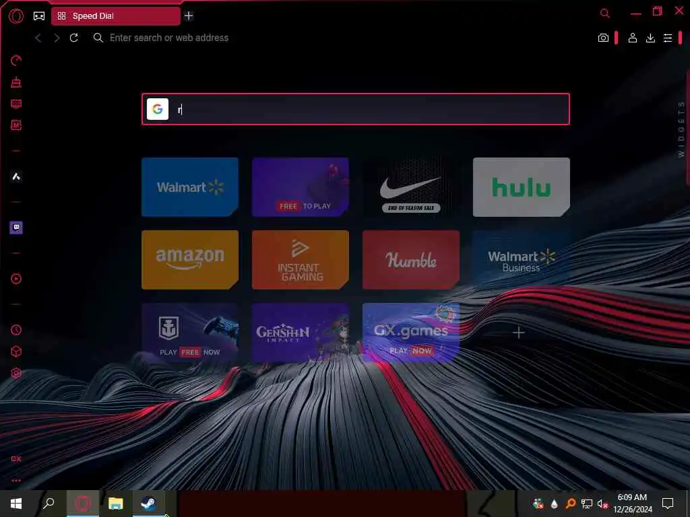This screenshot has width=690, height=517.
Task: Open Steam from the taskbar
Action: point(149,504)
